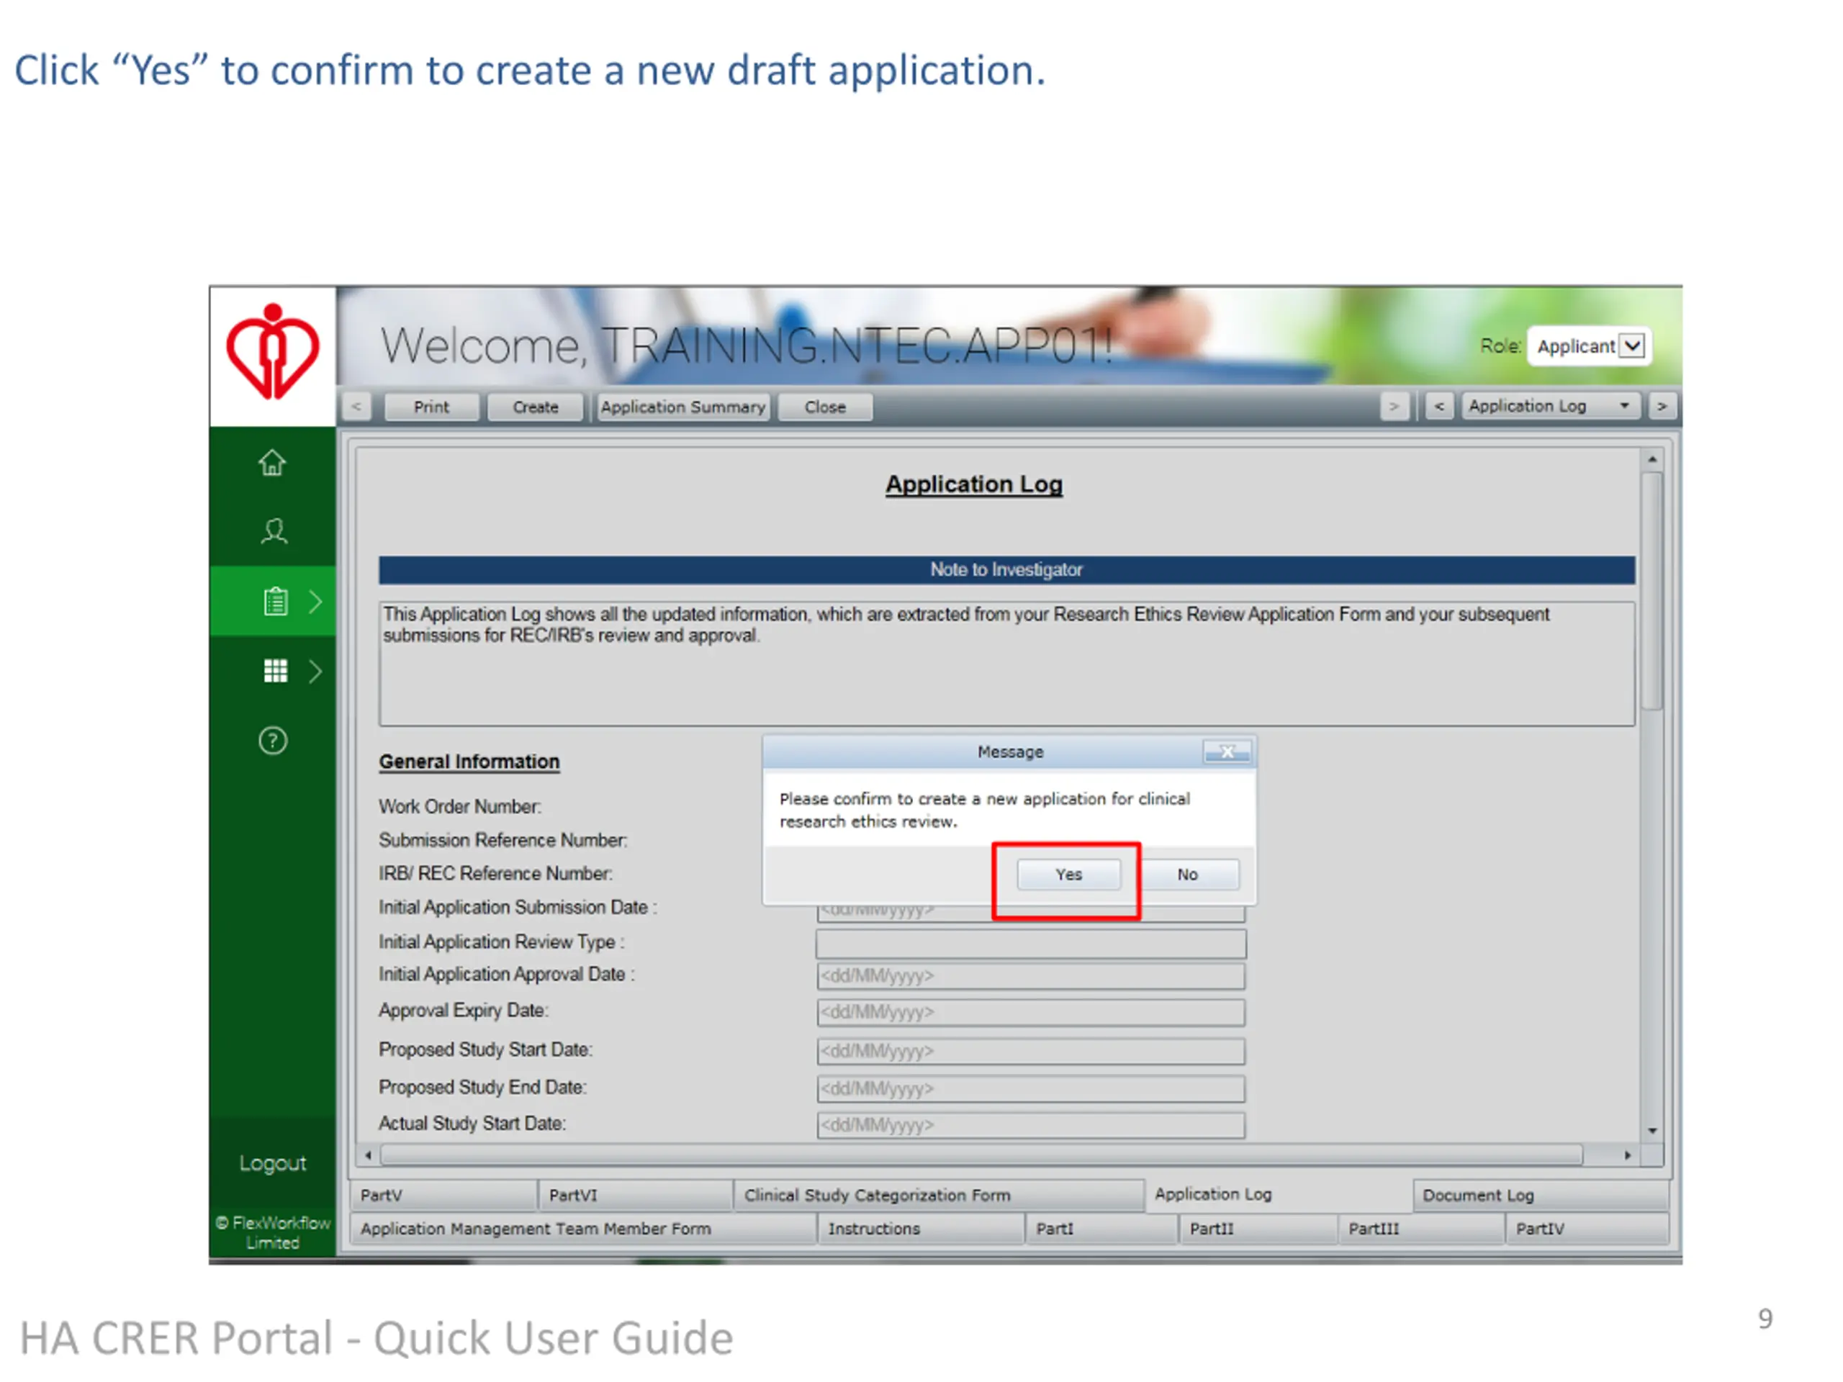
Task: Expand the chevron beside grid icon
Action: tap(316, 671)
